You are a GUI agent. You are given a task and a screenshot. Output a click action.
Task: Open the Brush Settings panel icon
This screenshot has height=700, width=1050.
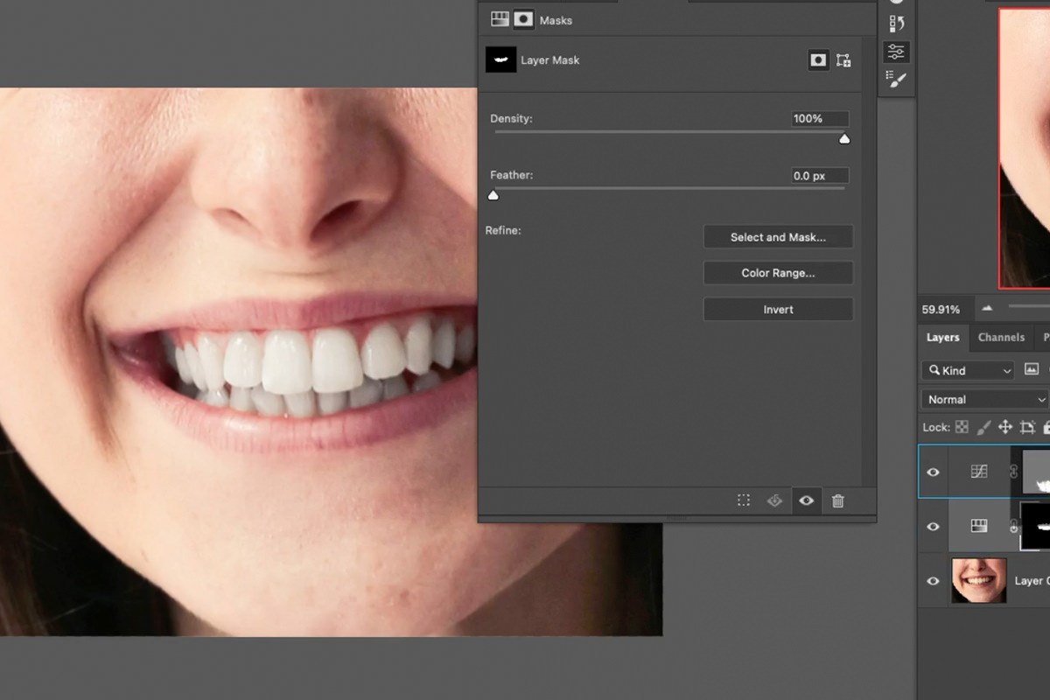point(897,80)
